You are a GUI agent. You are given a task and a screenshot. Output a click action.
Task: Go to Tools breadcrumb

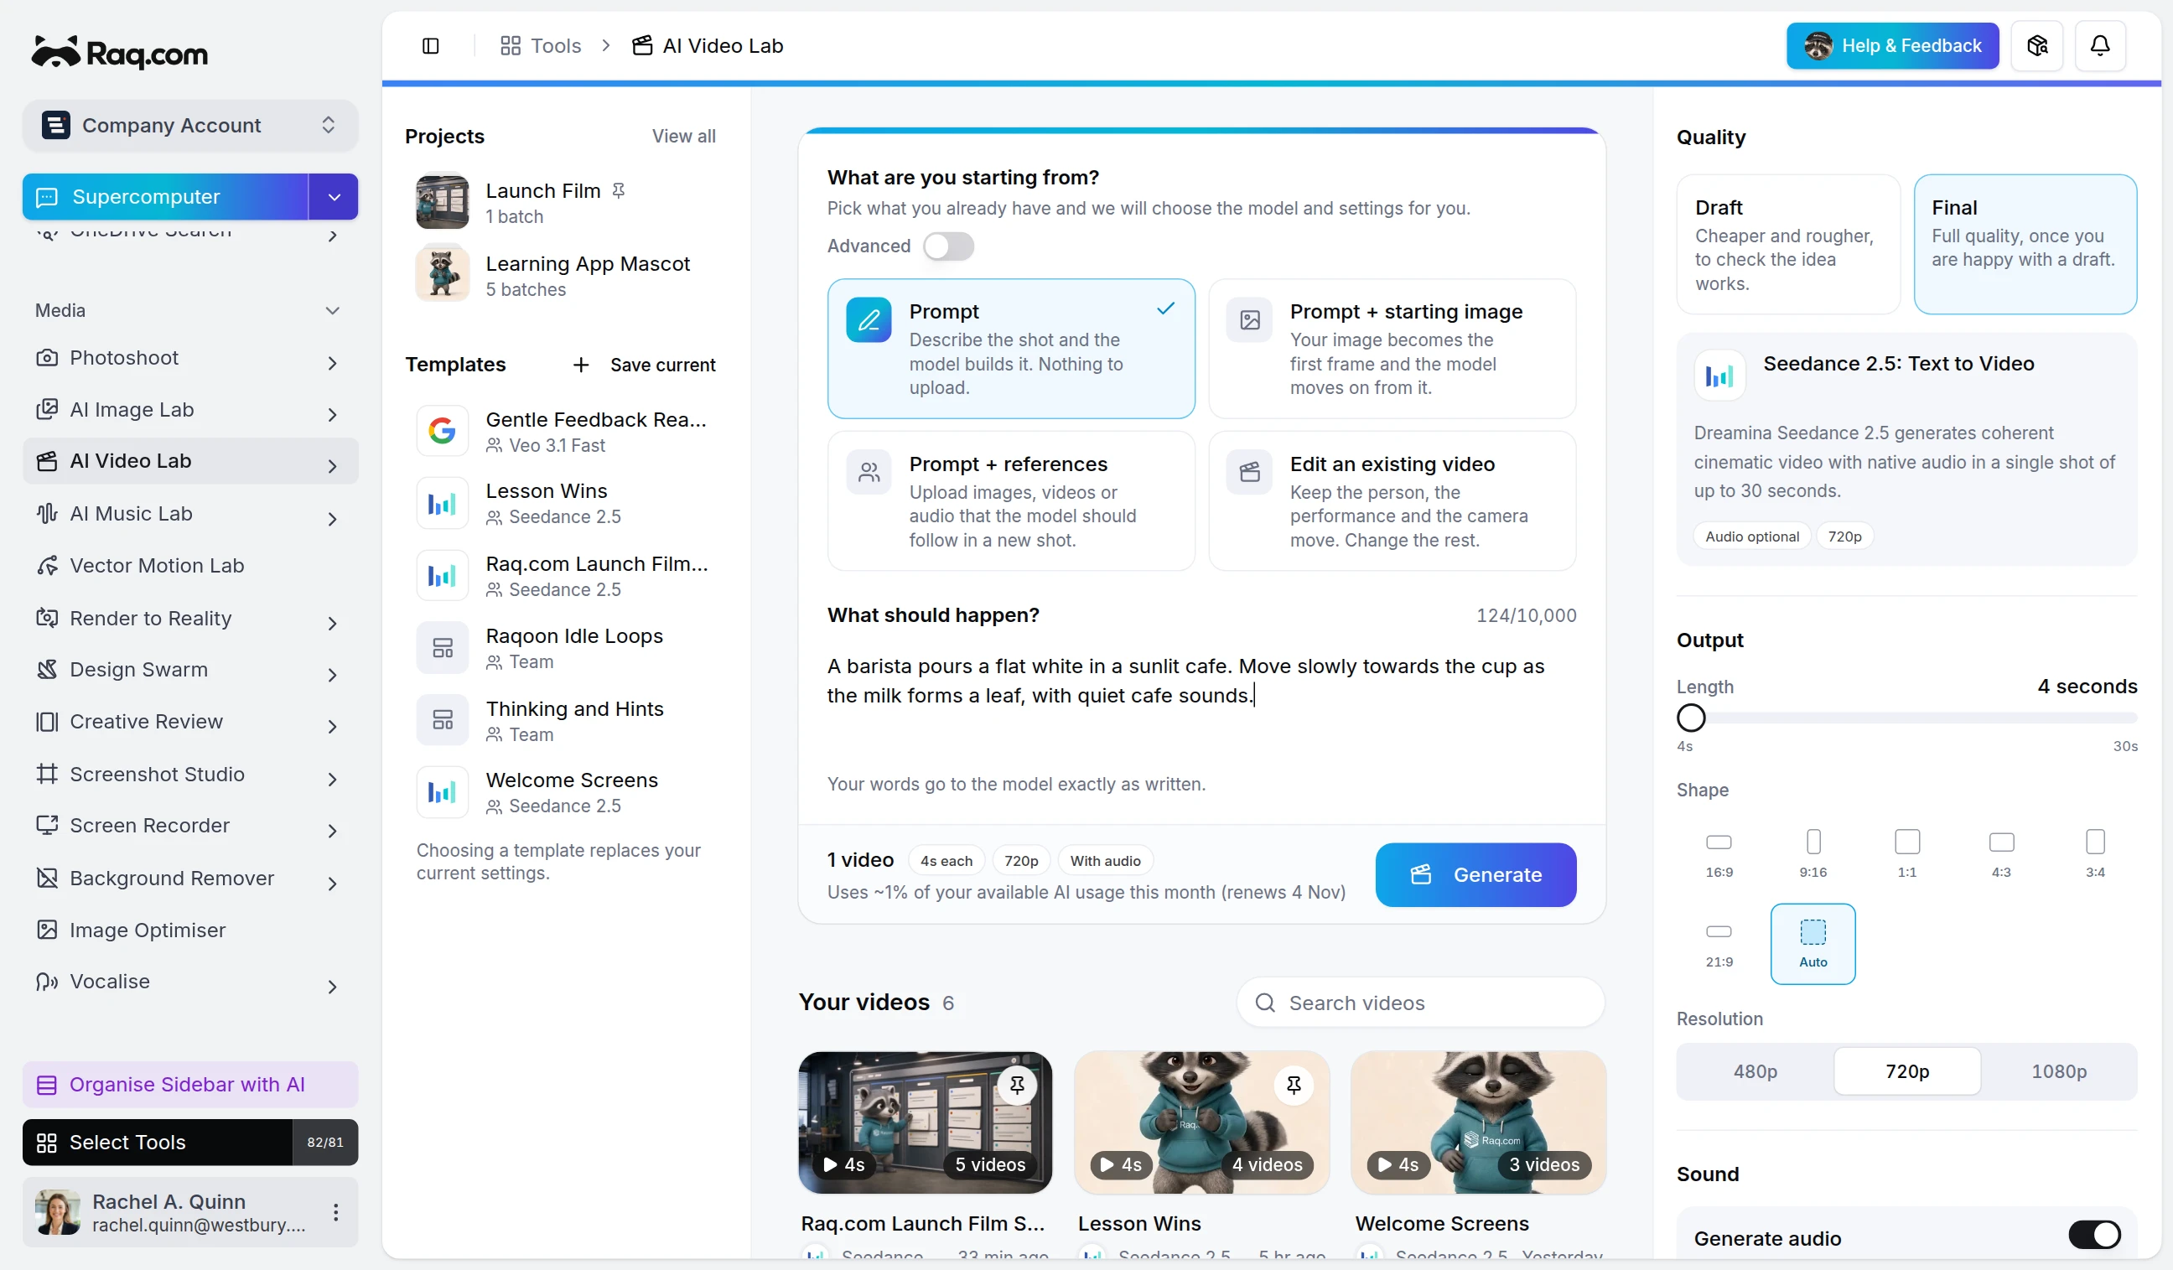pyautogui.click(x=541, y=46)
